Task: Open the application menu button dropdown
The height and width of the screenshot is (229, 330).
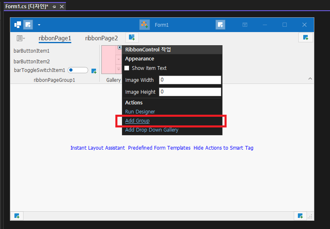Action: pyautogui.click(x=21, y=38)
